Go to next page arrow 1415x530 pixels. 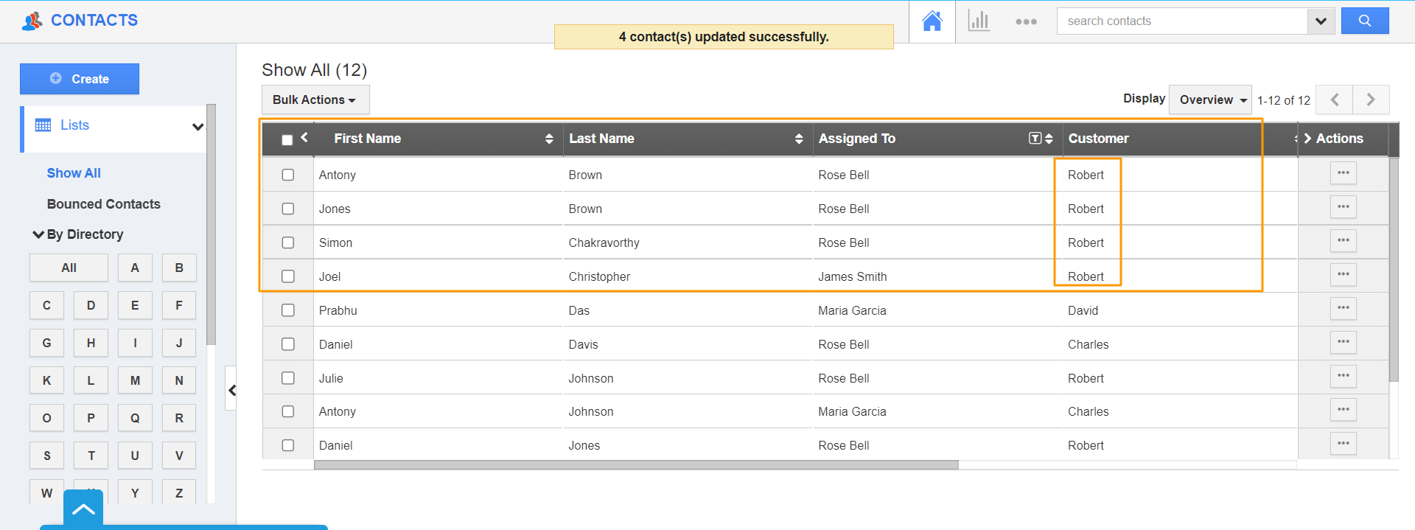(x=1370, y=100)
